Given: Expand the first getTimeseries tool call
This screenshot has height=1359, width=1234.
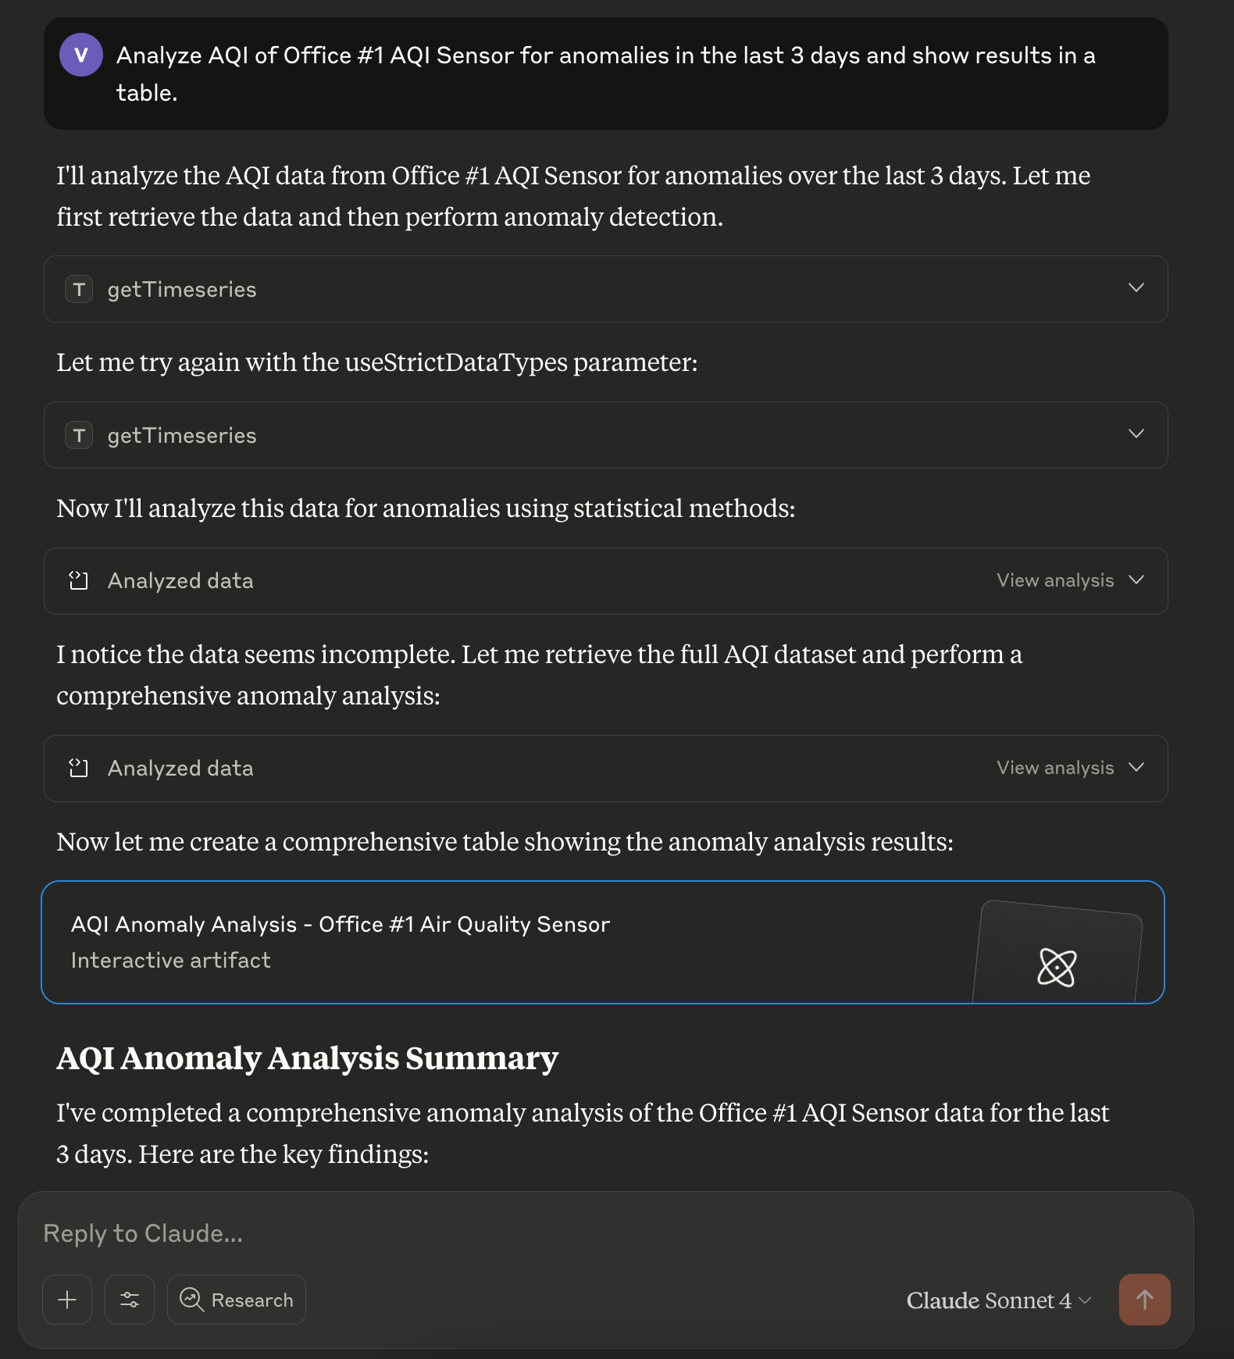Looking at the screenshot, I should click(1136, 288).
